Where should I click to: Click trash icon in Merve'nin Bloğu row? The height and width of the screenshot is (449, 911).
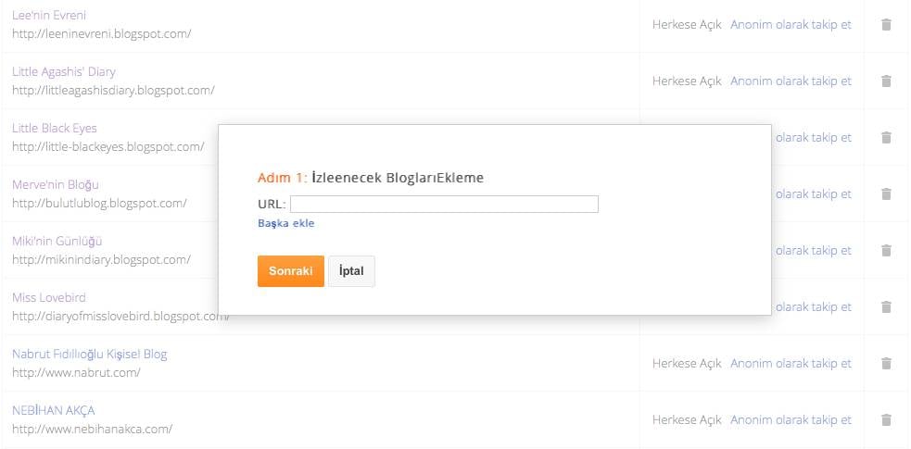pos(886,194)
